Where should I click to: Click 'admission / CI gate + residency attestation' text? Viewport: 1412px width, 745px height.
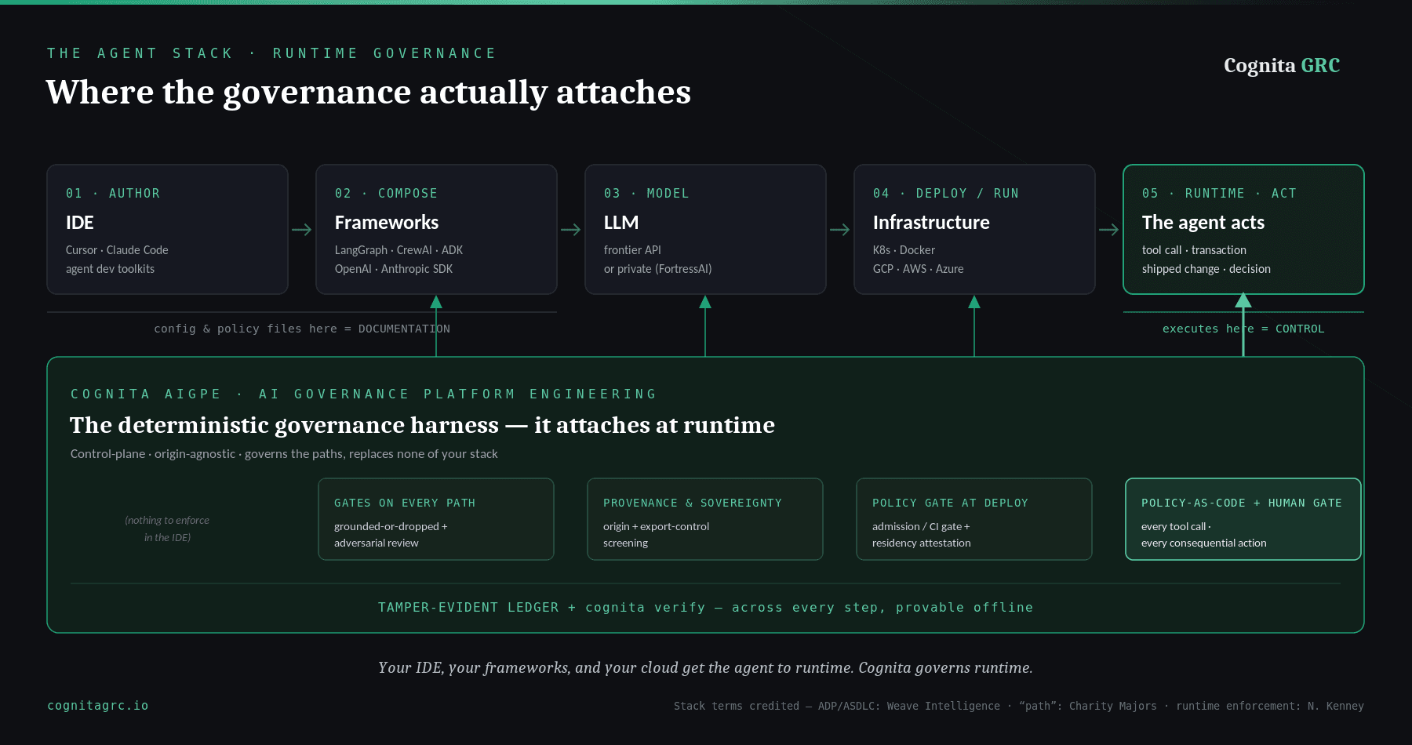[922, 535]
